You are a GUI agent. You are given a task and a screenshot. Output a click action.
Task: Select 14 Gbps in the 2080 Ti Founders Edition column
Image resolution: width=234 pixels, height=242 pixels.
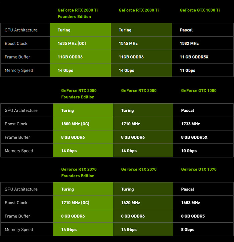coord(66,71)
